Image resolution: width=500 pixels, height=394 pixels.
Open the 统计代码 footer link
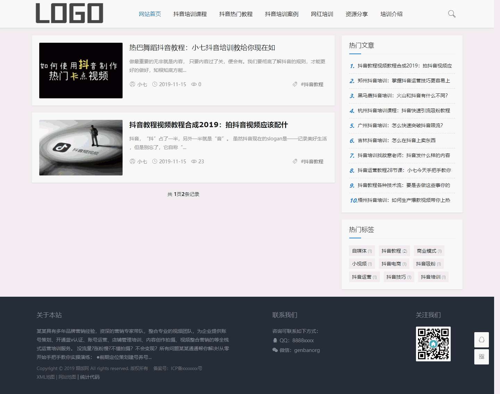click(90, 377)
